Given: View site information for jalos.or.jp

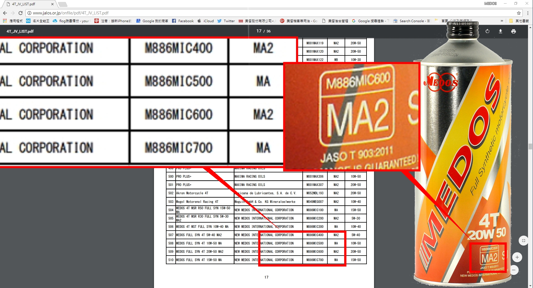Looking at the screenshot, I should pyautogui.click(x=29, y=13).
